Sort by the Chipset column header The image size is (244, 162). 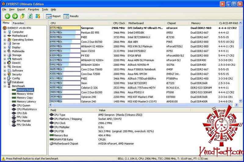tap(177, 23)
